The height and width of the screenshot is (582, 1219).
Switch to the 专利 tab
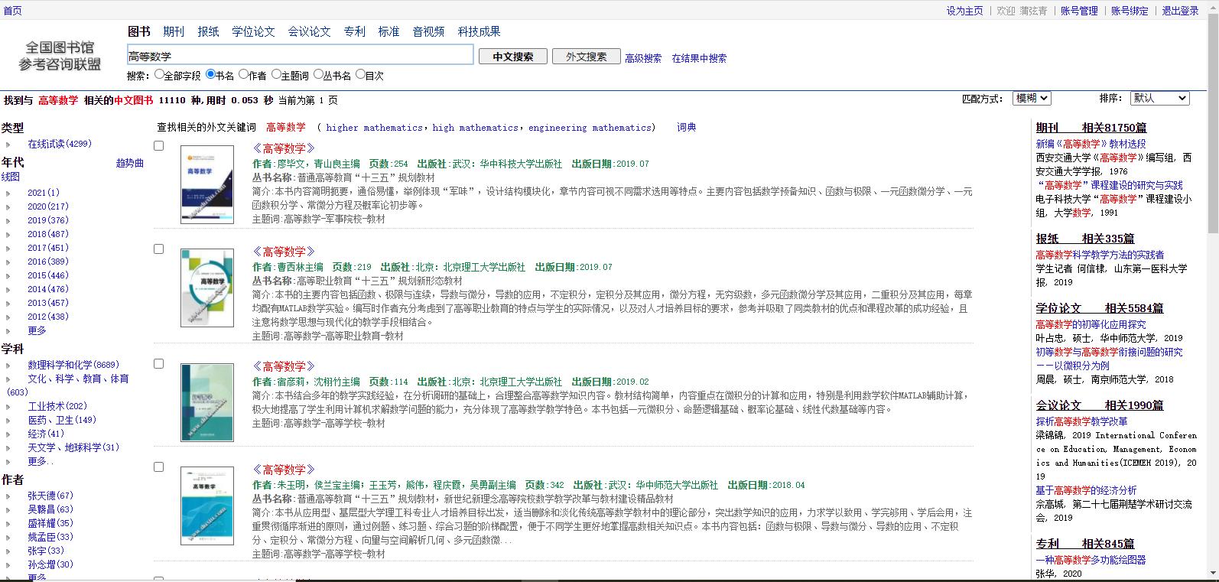click(x=354, y=31)
